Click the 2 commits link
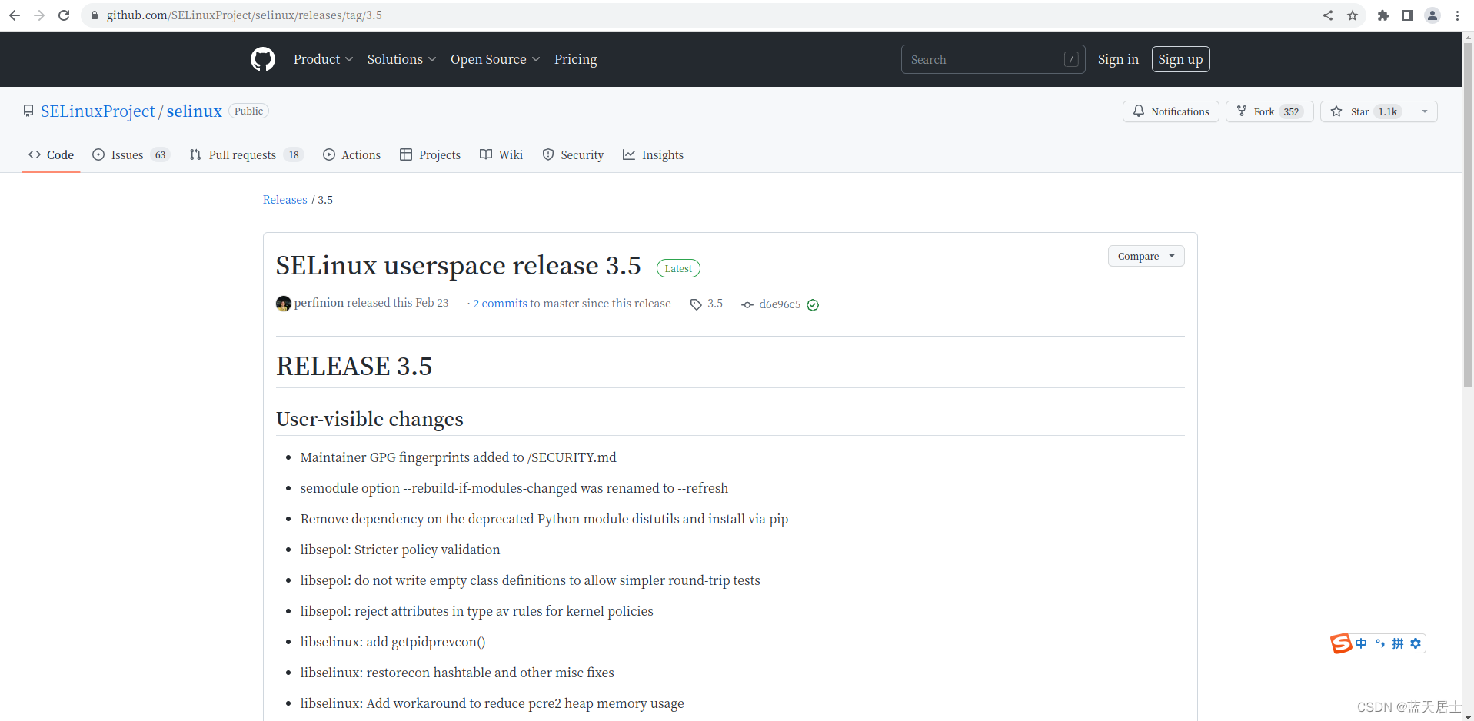The height and width of the screenshot is (721, 1474). pos(500,303)
